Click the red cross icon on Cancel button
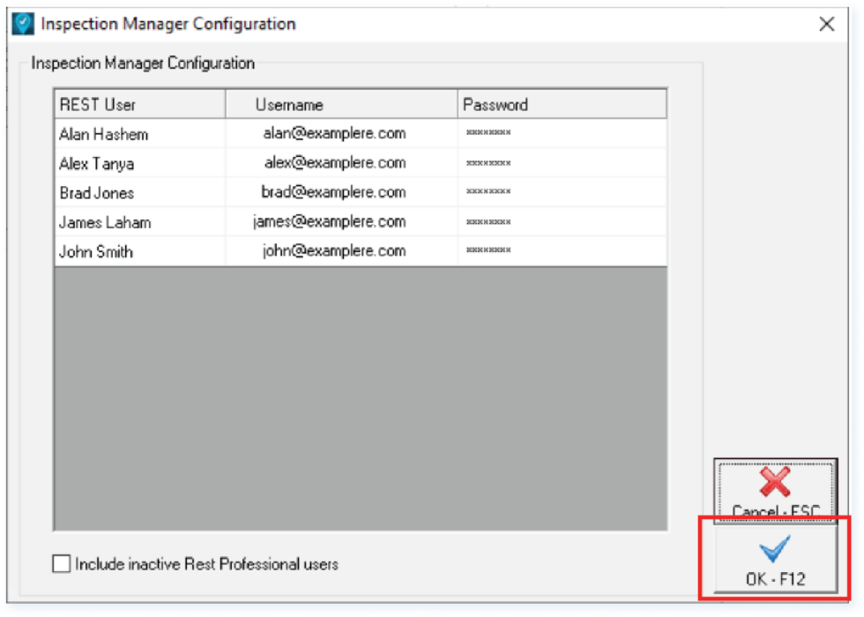The width and height of the screenshot is (864, 617). (773, 483)
